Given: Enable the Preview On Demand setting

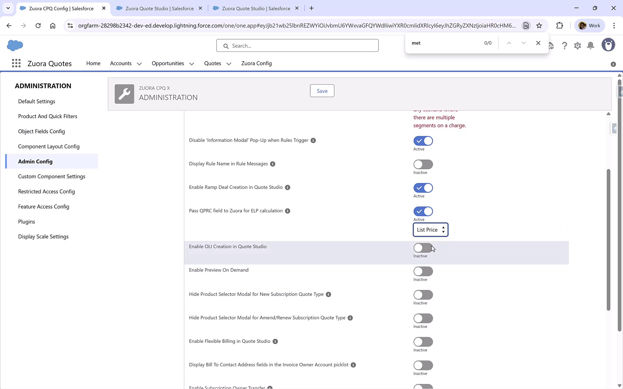Looking at the screenshot, I should point(423,271).
